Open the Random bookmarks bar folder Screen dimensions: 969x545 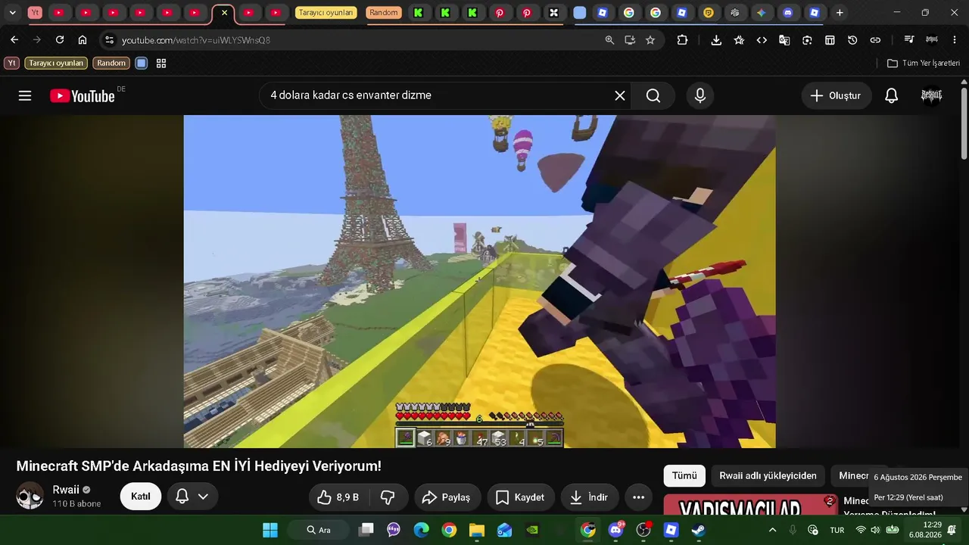click(x=111, y=64)
